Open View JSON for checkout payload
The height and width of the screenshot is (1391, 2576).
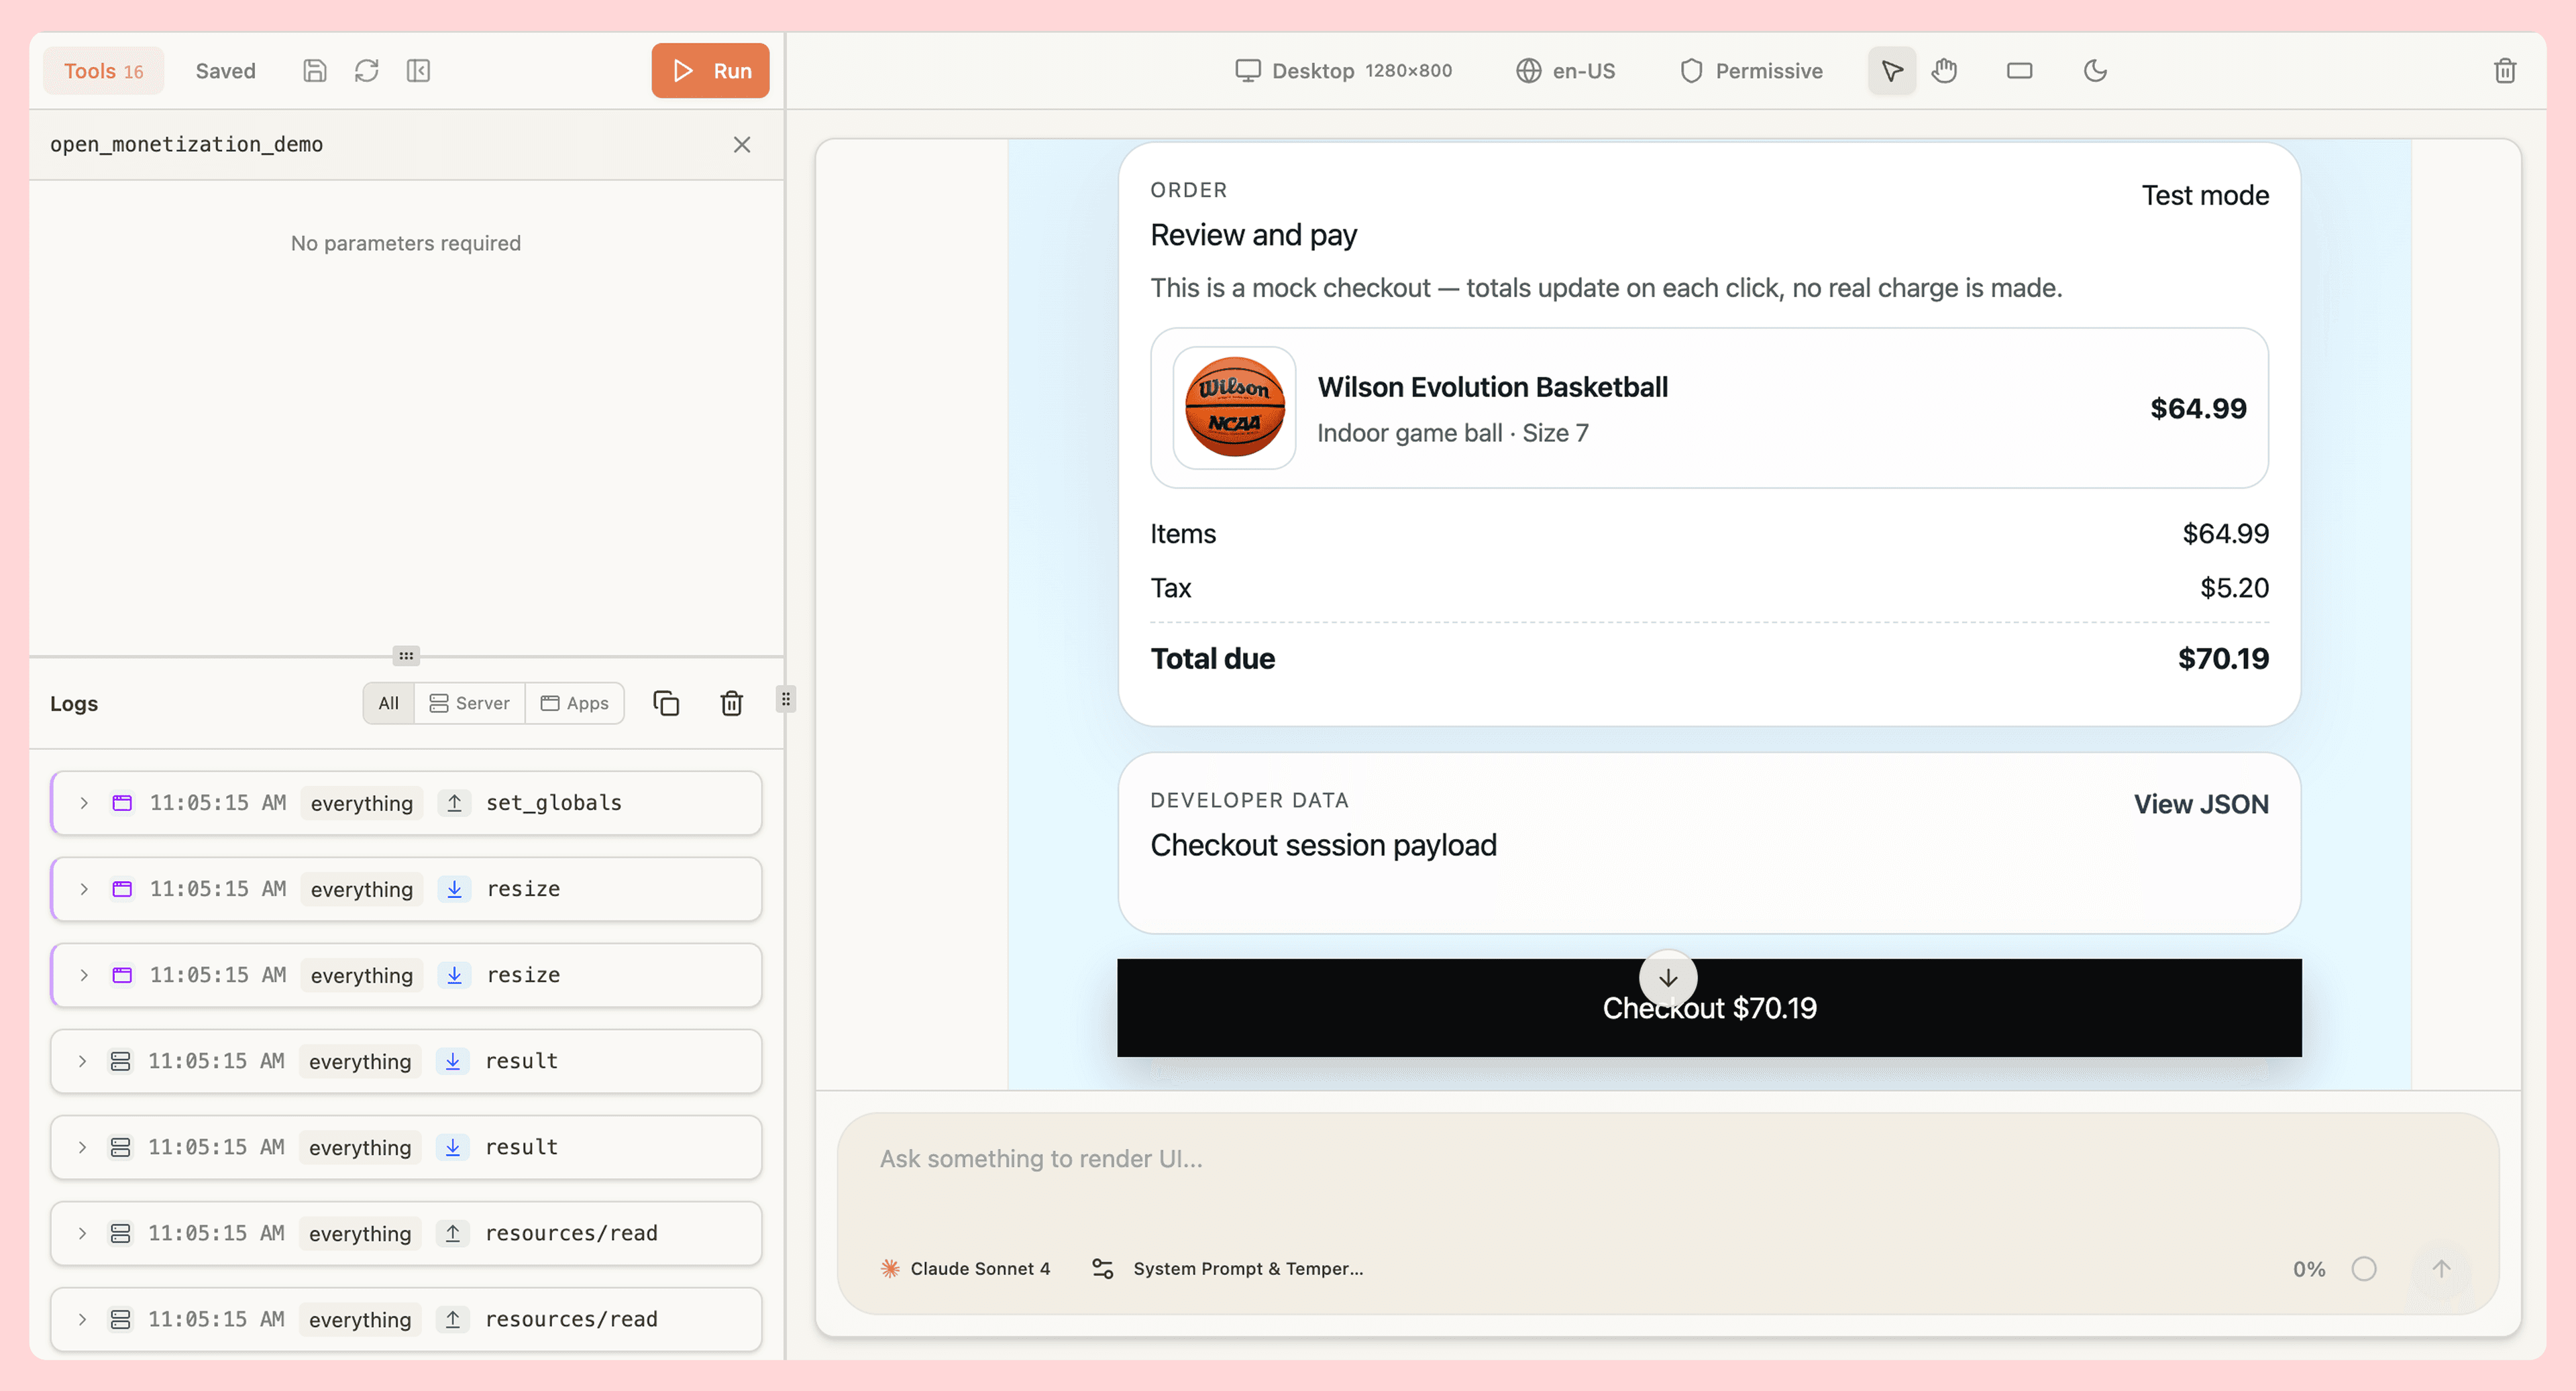click(x=2201, y=803)
